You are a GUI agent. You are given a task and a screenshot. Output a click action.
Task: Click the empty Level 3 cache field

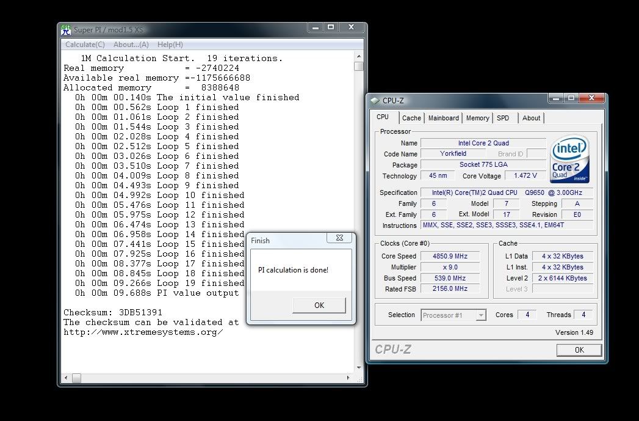tap(562, 289)
